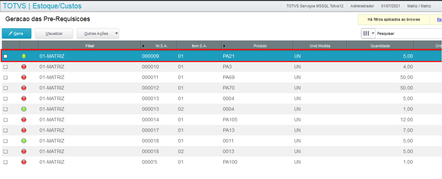Viewport: 442px width, 179px height.
Task: Click the 4,00 quantity cell
Action: (408, 67)
